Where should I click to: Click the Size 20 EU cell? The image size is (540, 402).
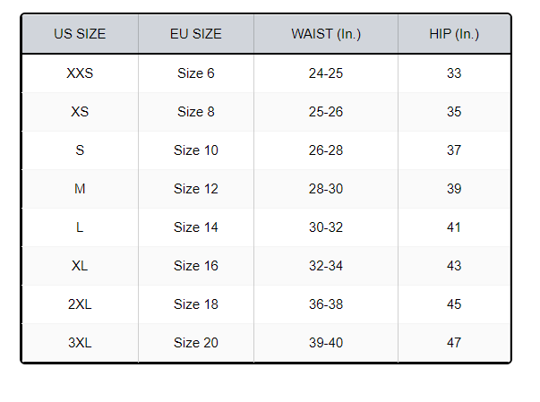click(195, 343)
